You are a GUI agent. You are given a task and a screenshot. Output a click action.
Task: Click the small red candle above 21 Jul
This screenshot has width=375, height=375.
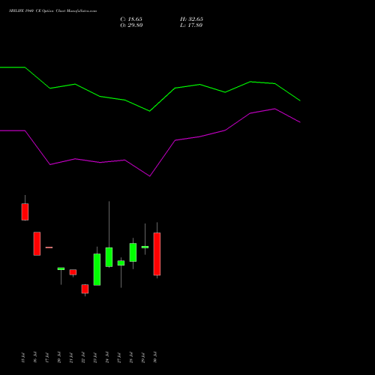click(73, 272)
